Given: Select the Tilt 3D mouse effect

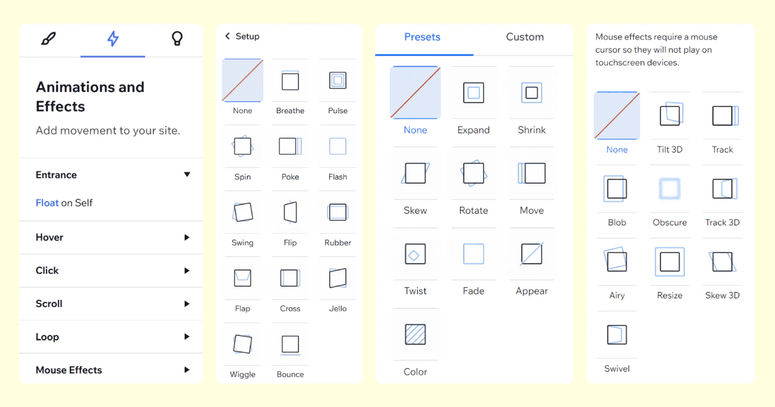Looking at the screenshot, I should 670,114.
